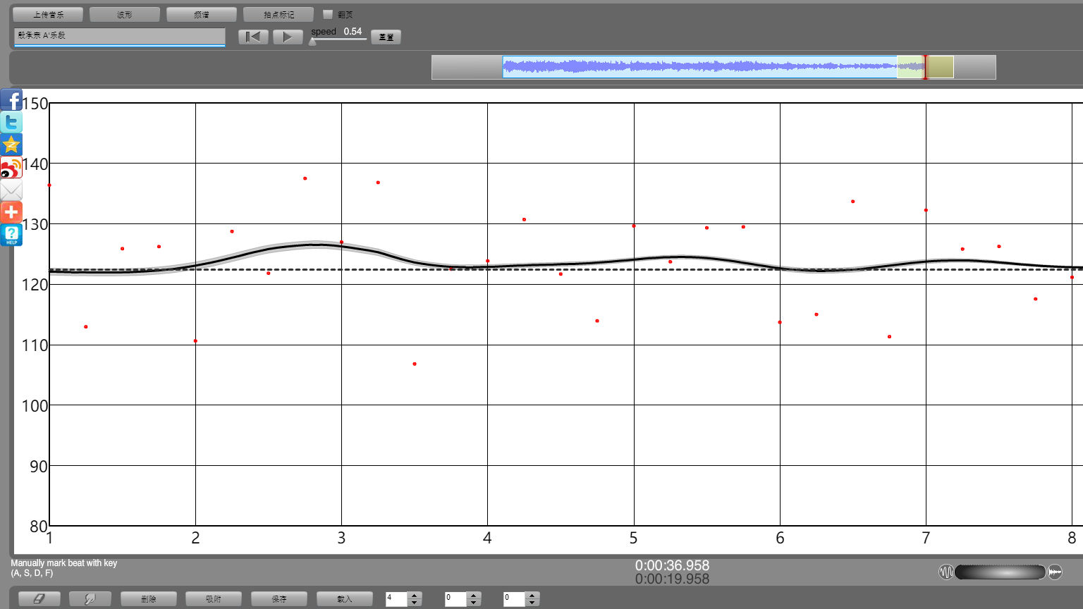Increase the stepper value showing 4

(415, 595)
